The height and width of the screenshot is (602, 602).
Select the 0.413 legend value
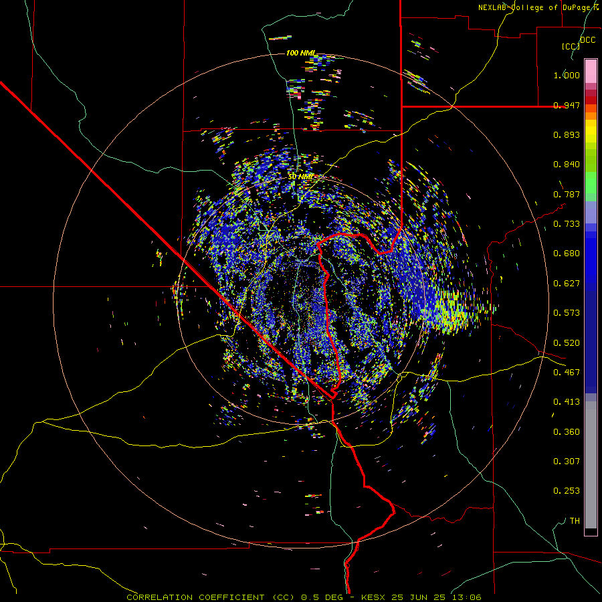[x=567, y=402]
